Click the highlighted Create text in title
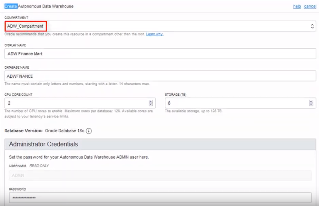This screenshot has width=319, height=206. pos(11,6)
